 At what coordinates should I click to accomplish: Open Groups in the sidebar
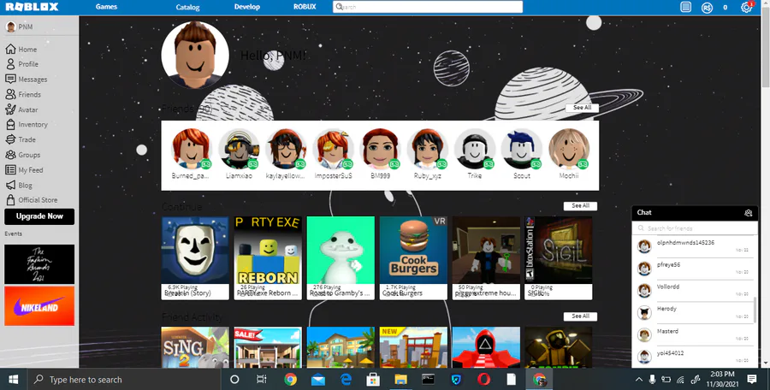[x=23, y=155]
